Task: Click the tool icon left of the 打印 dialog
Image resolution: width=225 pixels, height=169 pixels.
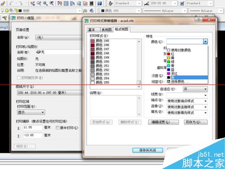Action: click(x=4, y=18)
